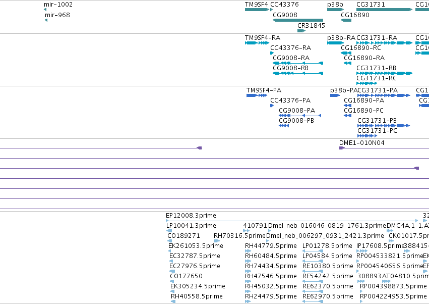
Task: Click the EC32787.5prime EST label
Action: (x=195, y=256)
